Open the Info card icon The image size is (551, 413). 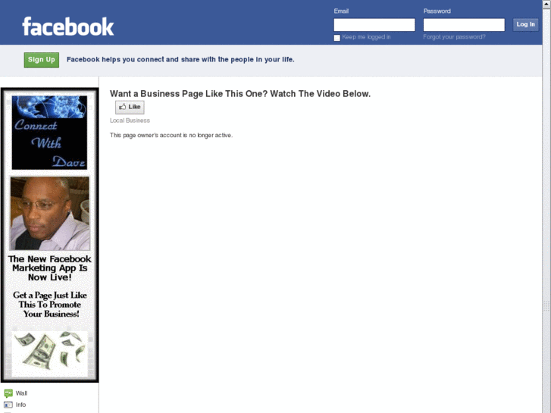click(x=8, y=405)
